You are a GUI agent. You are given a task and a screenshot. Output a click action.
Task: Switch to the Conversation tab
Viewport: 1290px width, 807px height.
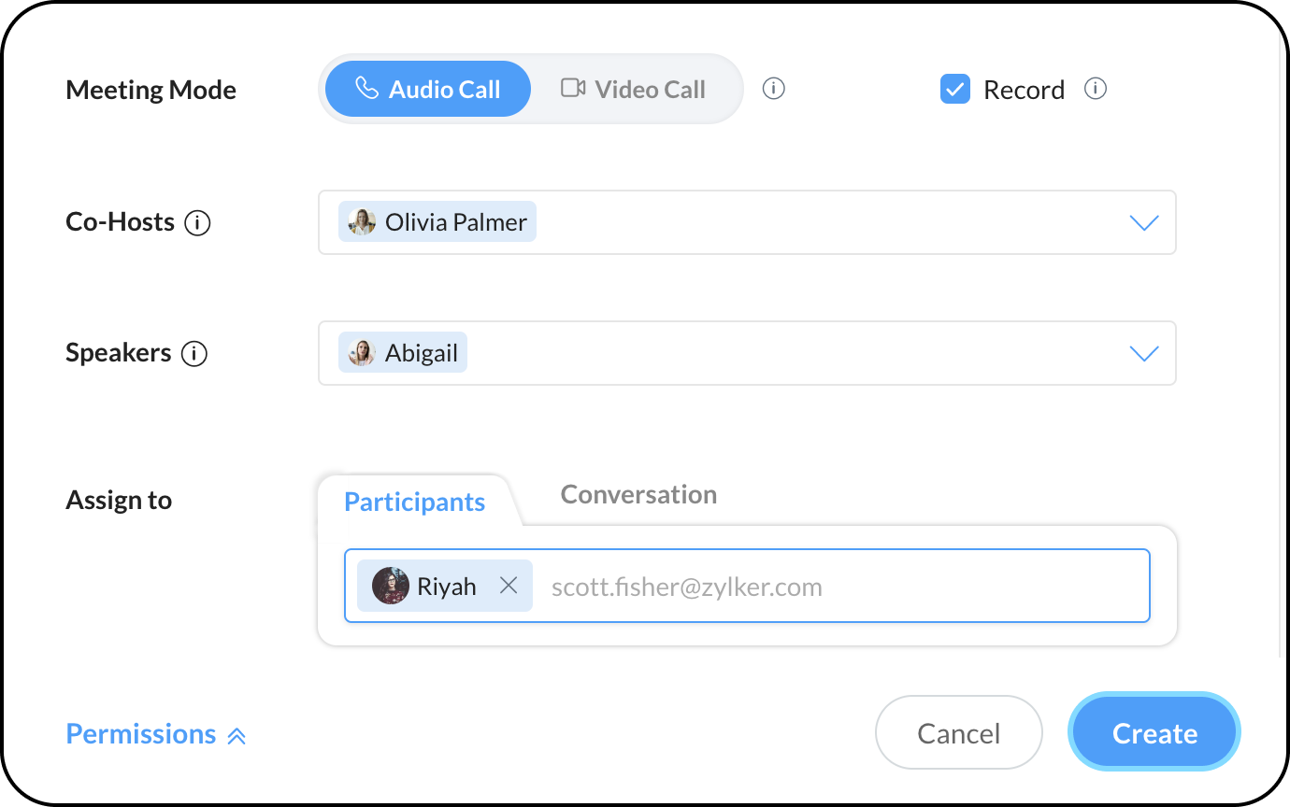(x=638, y=494)
